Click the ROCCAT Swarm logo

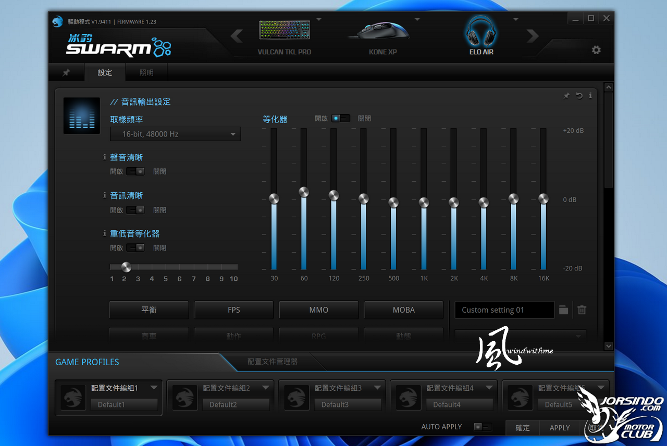(x=118, y=46)
